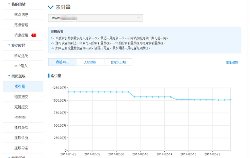The height and width of the screenshot is (158, 250).
Task: Click the dropdown arrow in the site selector
Action: pos(138,18)
